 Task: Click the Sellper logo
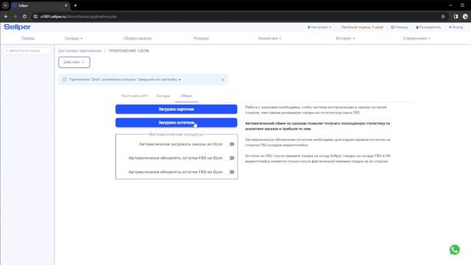(x=17, y=27)
